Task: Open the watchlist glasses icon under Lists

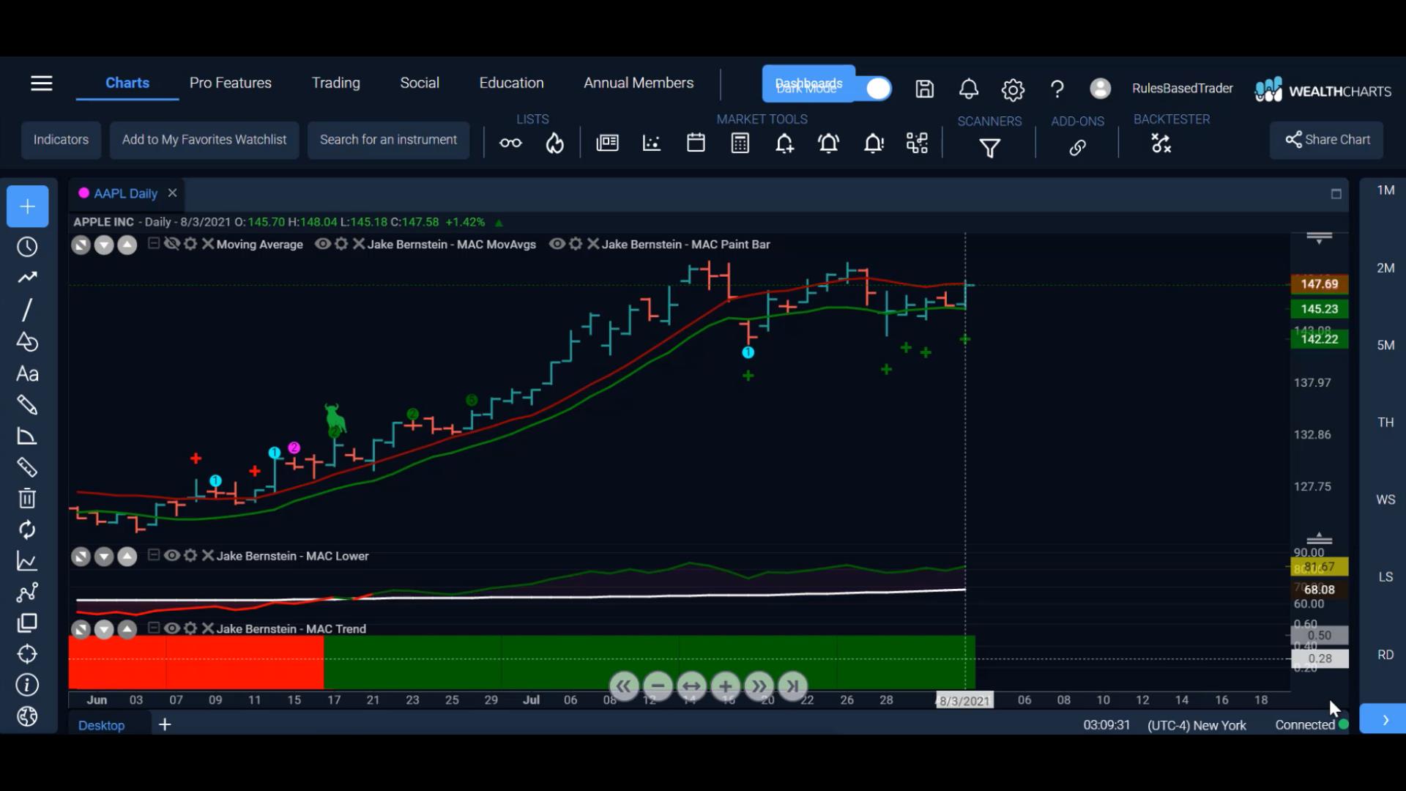Action: pyautogui.click(x=510, y=143)
